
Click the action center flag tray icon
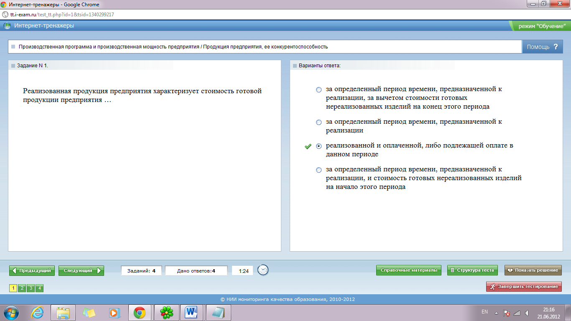coord(506,313)
